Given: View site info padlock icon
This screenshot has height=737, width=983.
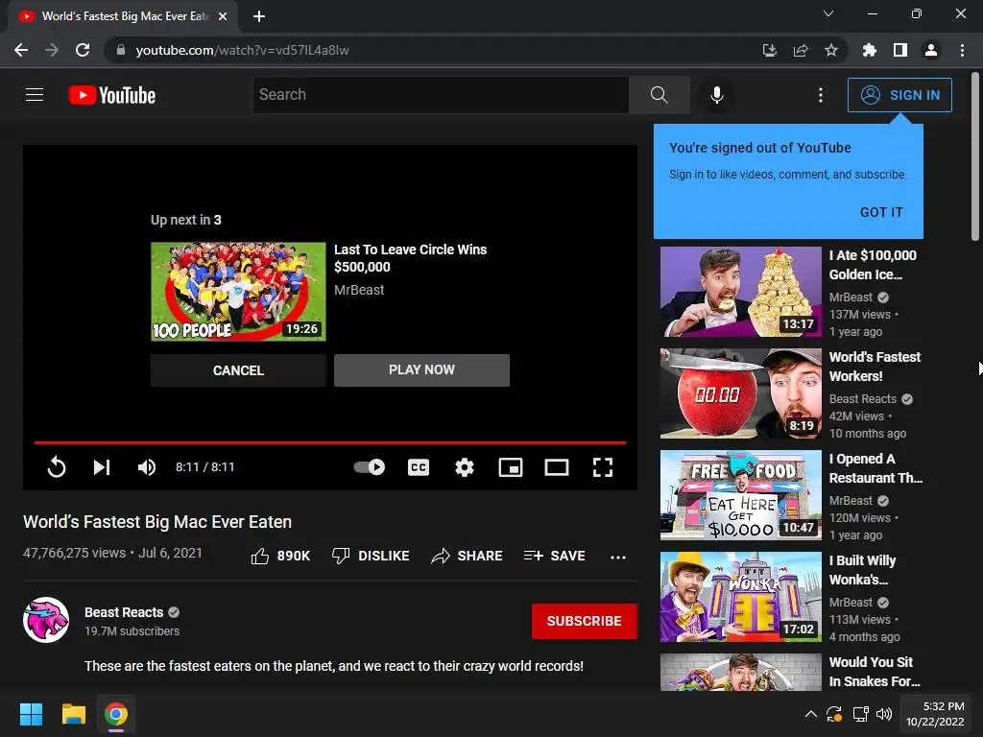Looking at the screenshot, I should pyautogui.click(x=121, y=50).
